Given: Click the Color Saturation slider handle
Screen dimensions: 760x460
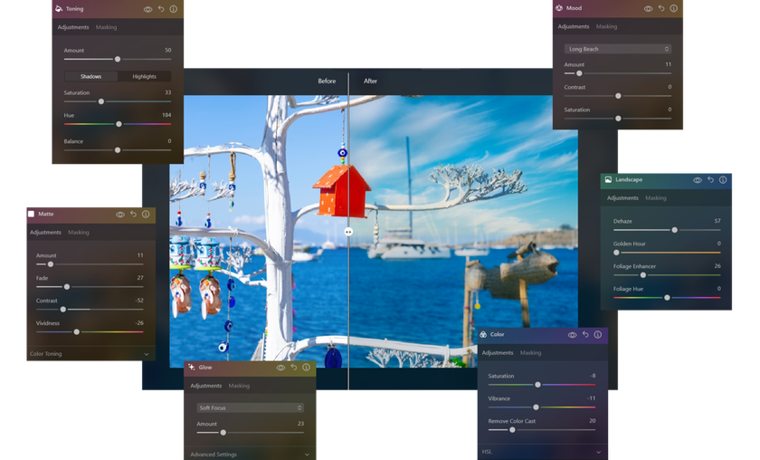Looking at the screenshot, I should pyautogui.click(x=537, y=385).
